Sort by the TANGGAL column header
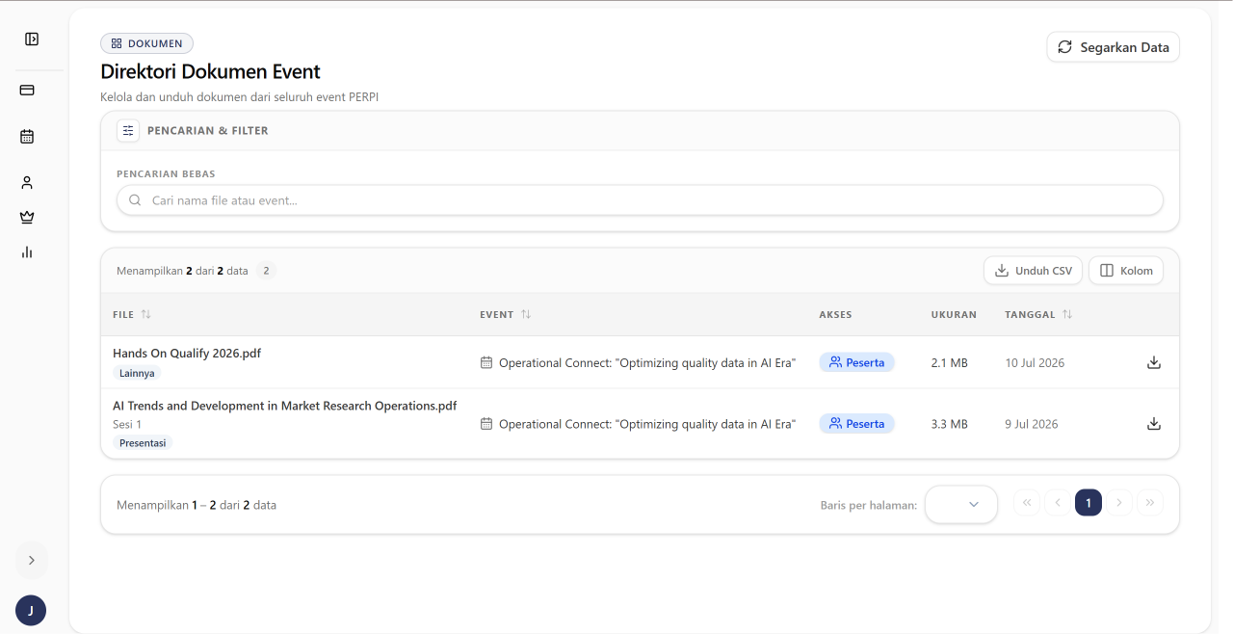1233x634 pixels. [1038, 314]
